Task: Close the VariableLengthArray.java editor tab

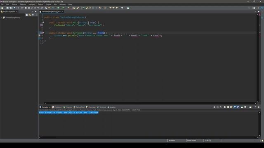Action: point(62,12)
